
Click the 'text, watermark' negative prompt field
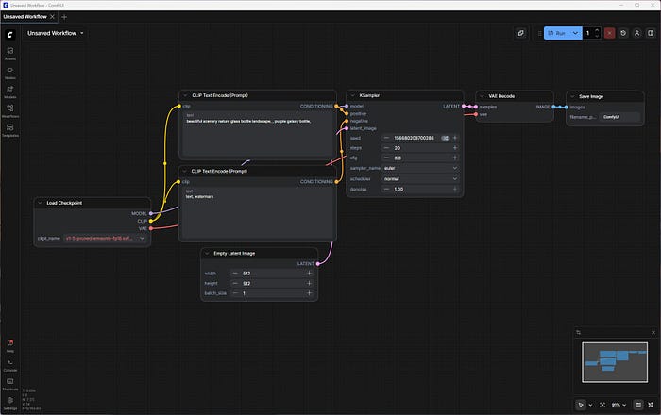pyautogui.click(x=258, y=212)
